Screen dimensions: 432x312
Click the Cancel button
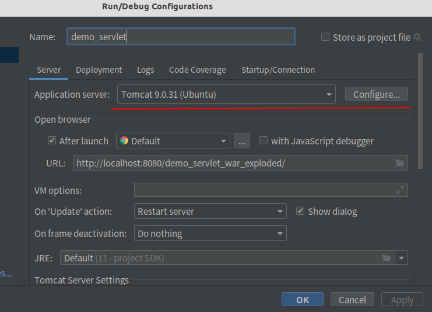(352, 300)
